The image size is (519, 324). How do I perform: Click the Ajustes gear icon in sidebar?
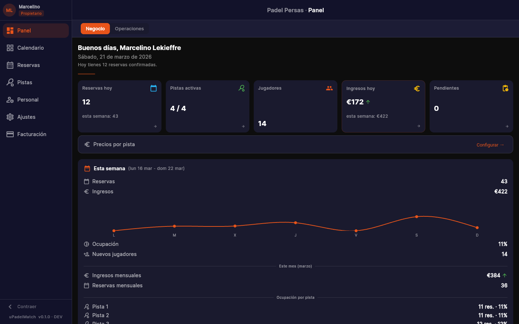click(10, 117)
